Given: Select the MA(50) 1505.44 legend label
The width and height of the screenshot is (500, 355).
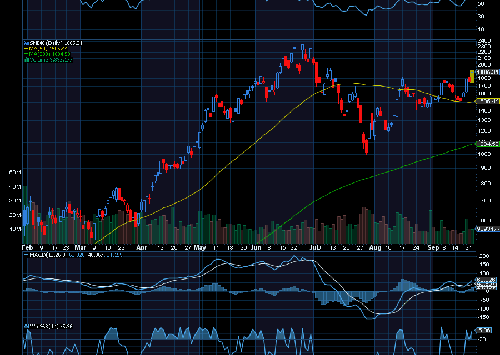Looking at the screenshot, I should coord(48,48).
